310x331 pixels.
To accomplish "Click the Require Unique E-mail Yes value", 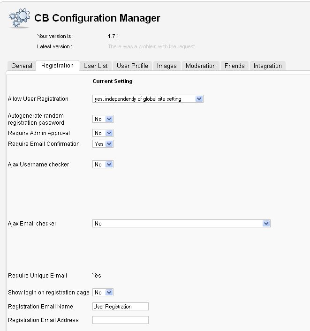I will click(x=97, y=276).
